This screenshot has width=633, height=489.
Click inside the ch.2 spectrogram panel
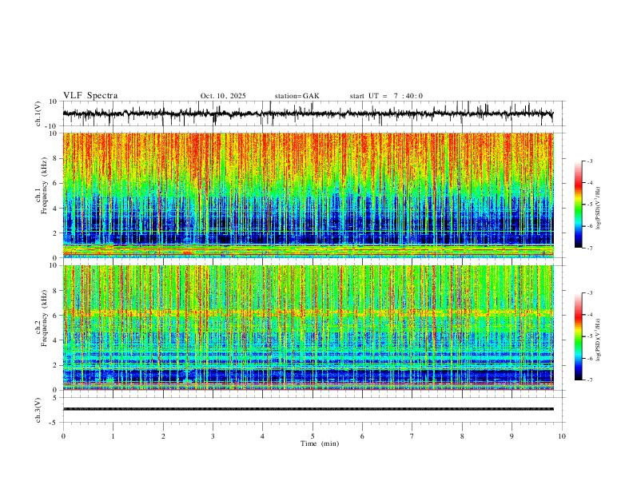tap(308, 328)
